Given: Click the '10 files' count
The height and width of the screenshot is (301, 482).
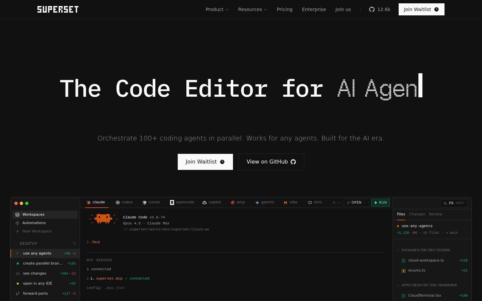Looking at the screenshot, I should [431, 233].
